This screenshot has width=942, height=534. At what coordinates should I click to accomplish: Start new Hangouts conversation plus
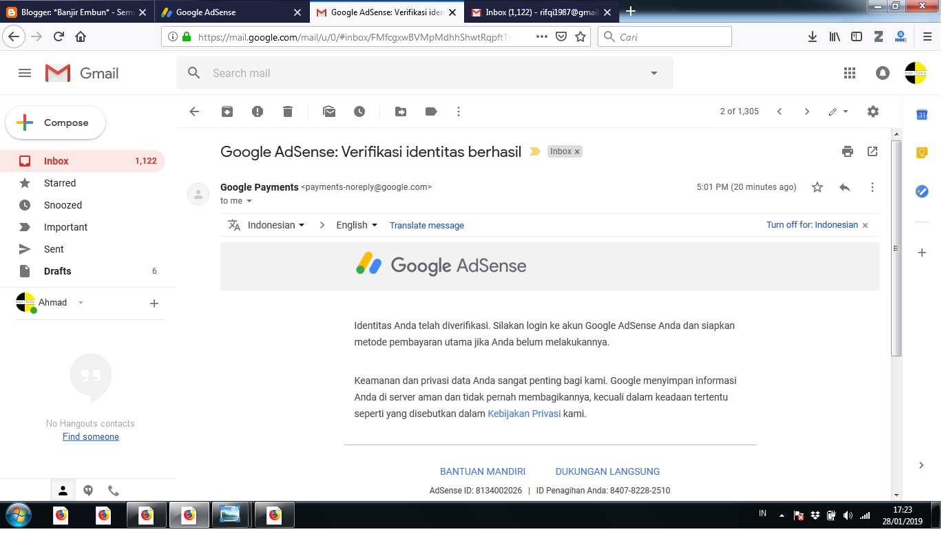(154, 303)
